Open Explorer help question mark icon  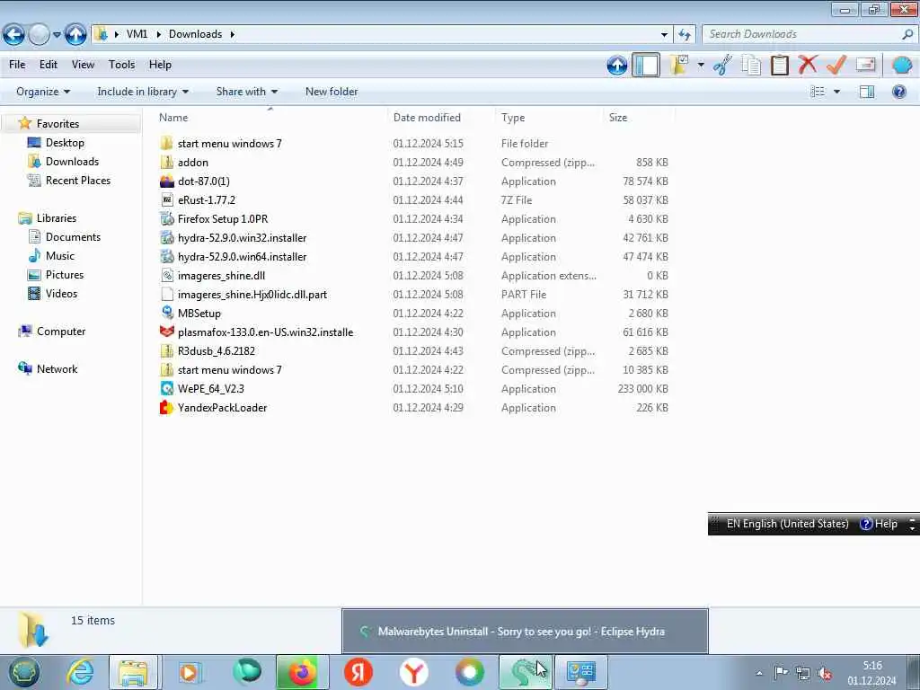coord(898,92)
